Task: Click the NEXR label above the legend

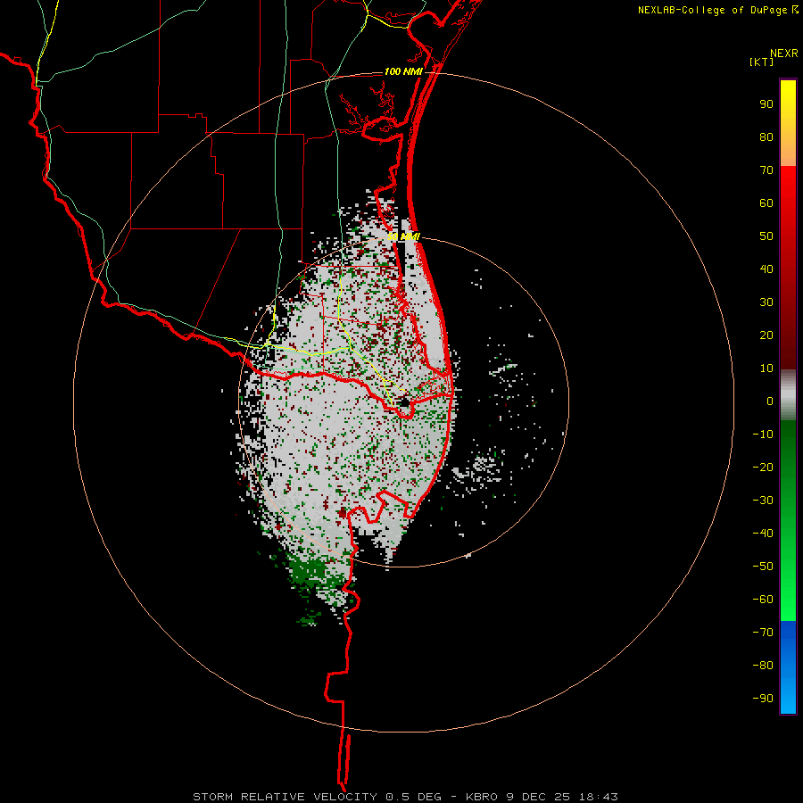Action: (x=784, y=54)
